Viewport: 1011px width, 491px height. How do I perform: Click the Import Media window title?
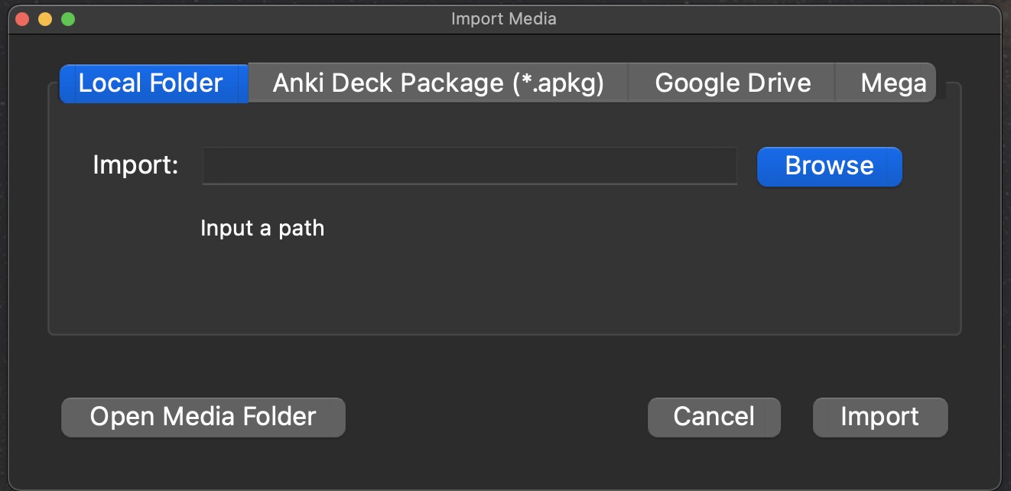[x=504, y=18]
